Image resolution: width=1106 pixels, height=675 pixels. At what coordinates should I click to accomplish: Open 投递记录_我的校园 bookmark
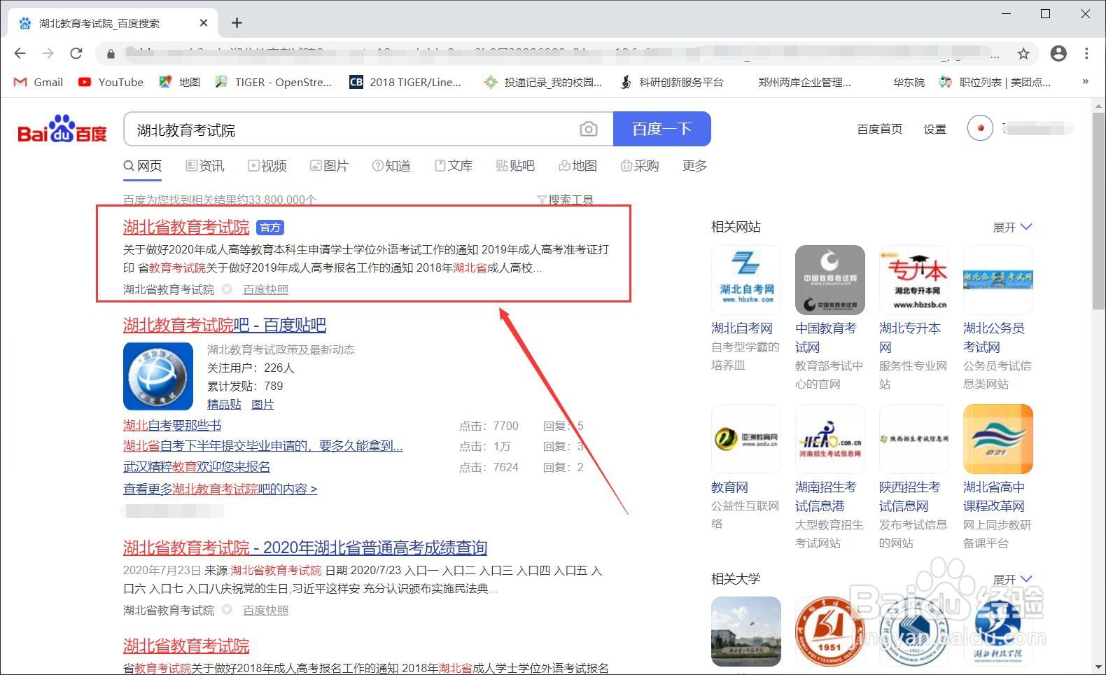tap(542, 82)
